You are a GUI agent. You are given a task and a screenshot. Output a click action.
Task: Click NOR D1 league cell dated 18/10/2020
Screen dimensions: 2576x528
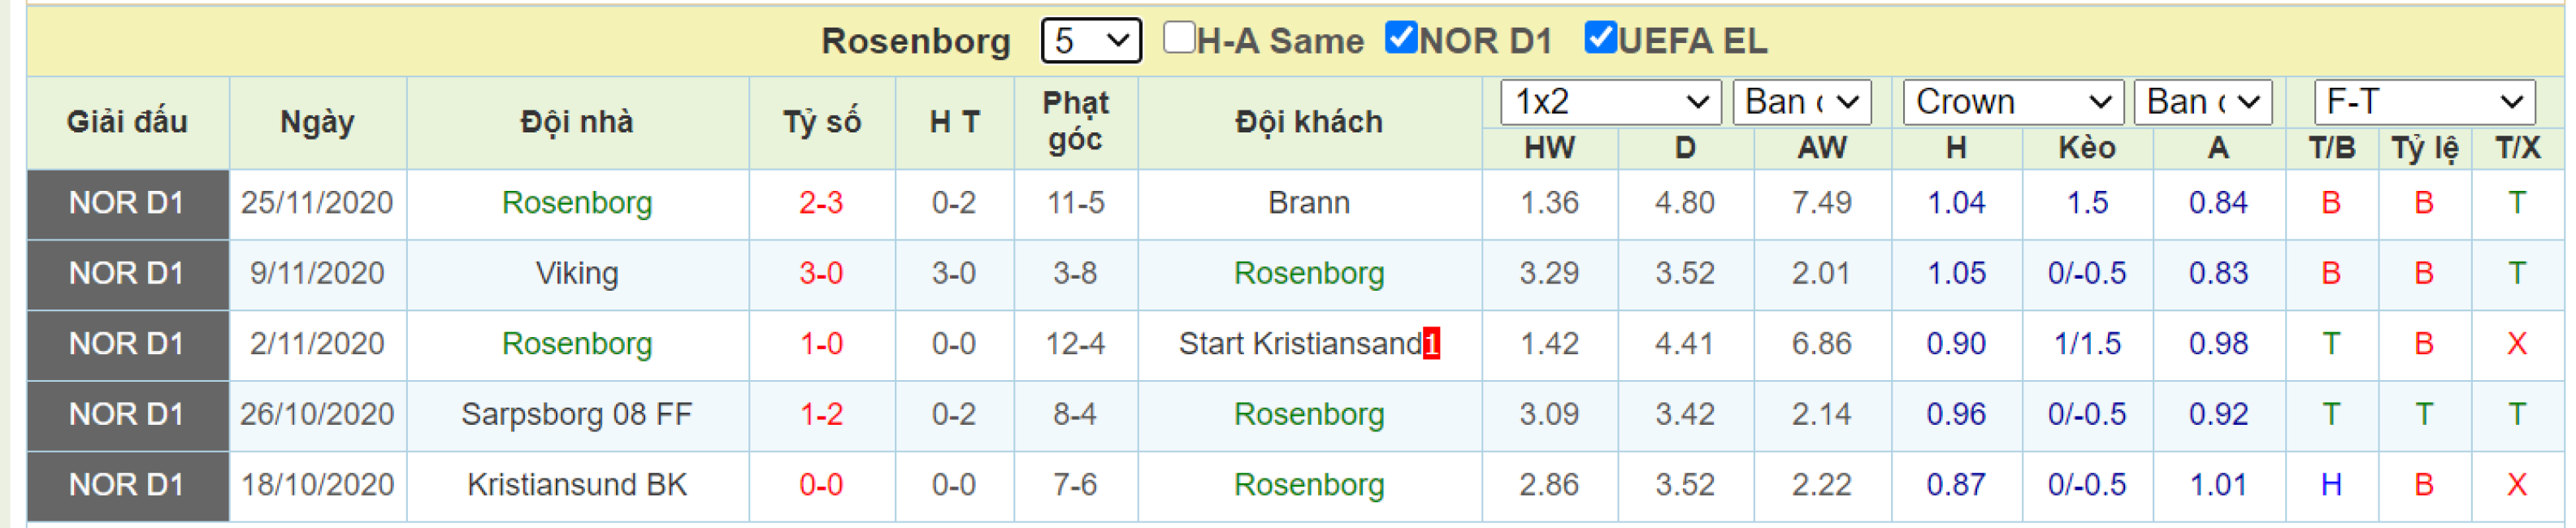pyautogui.click(x=128, y=486)
